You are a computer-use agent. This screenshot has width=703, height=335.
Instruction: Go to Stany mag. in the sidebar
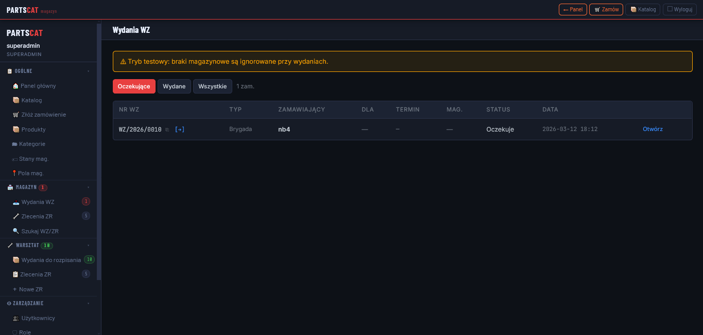coord(33,159)
